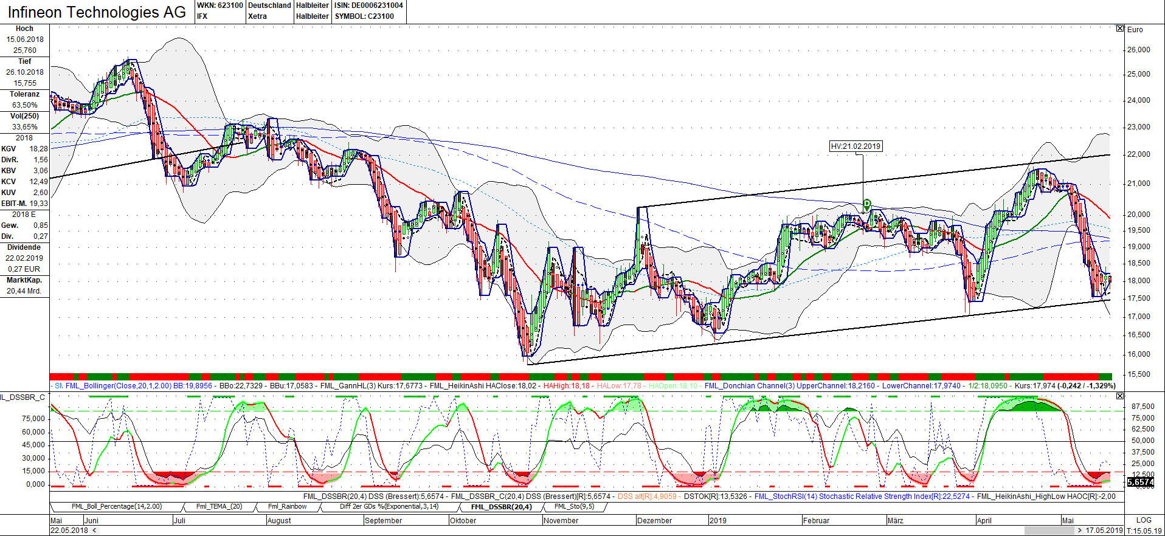Click the Vol(250) header

tap(24, 116)
